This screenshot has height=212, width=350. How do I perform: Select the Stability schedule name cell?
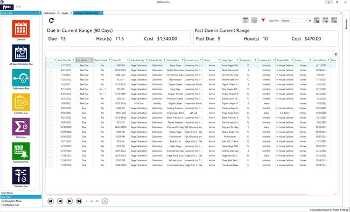pyautogui.click(x=157, y=104)
